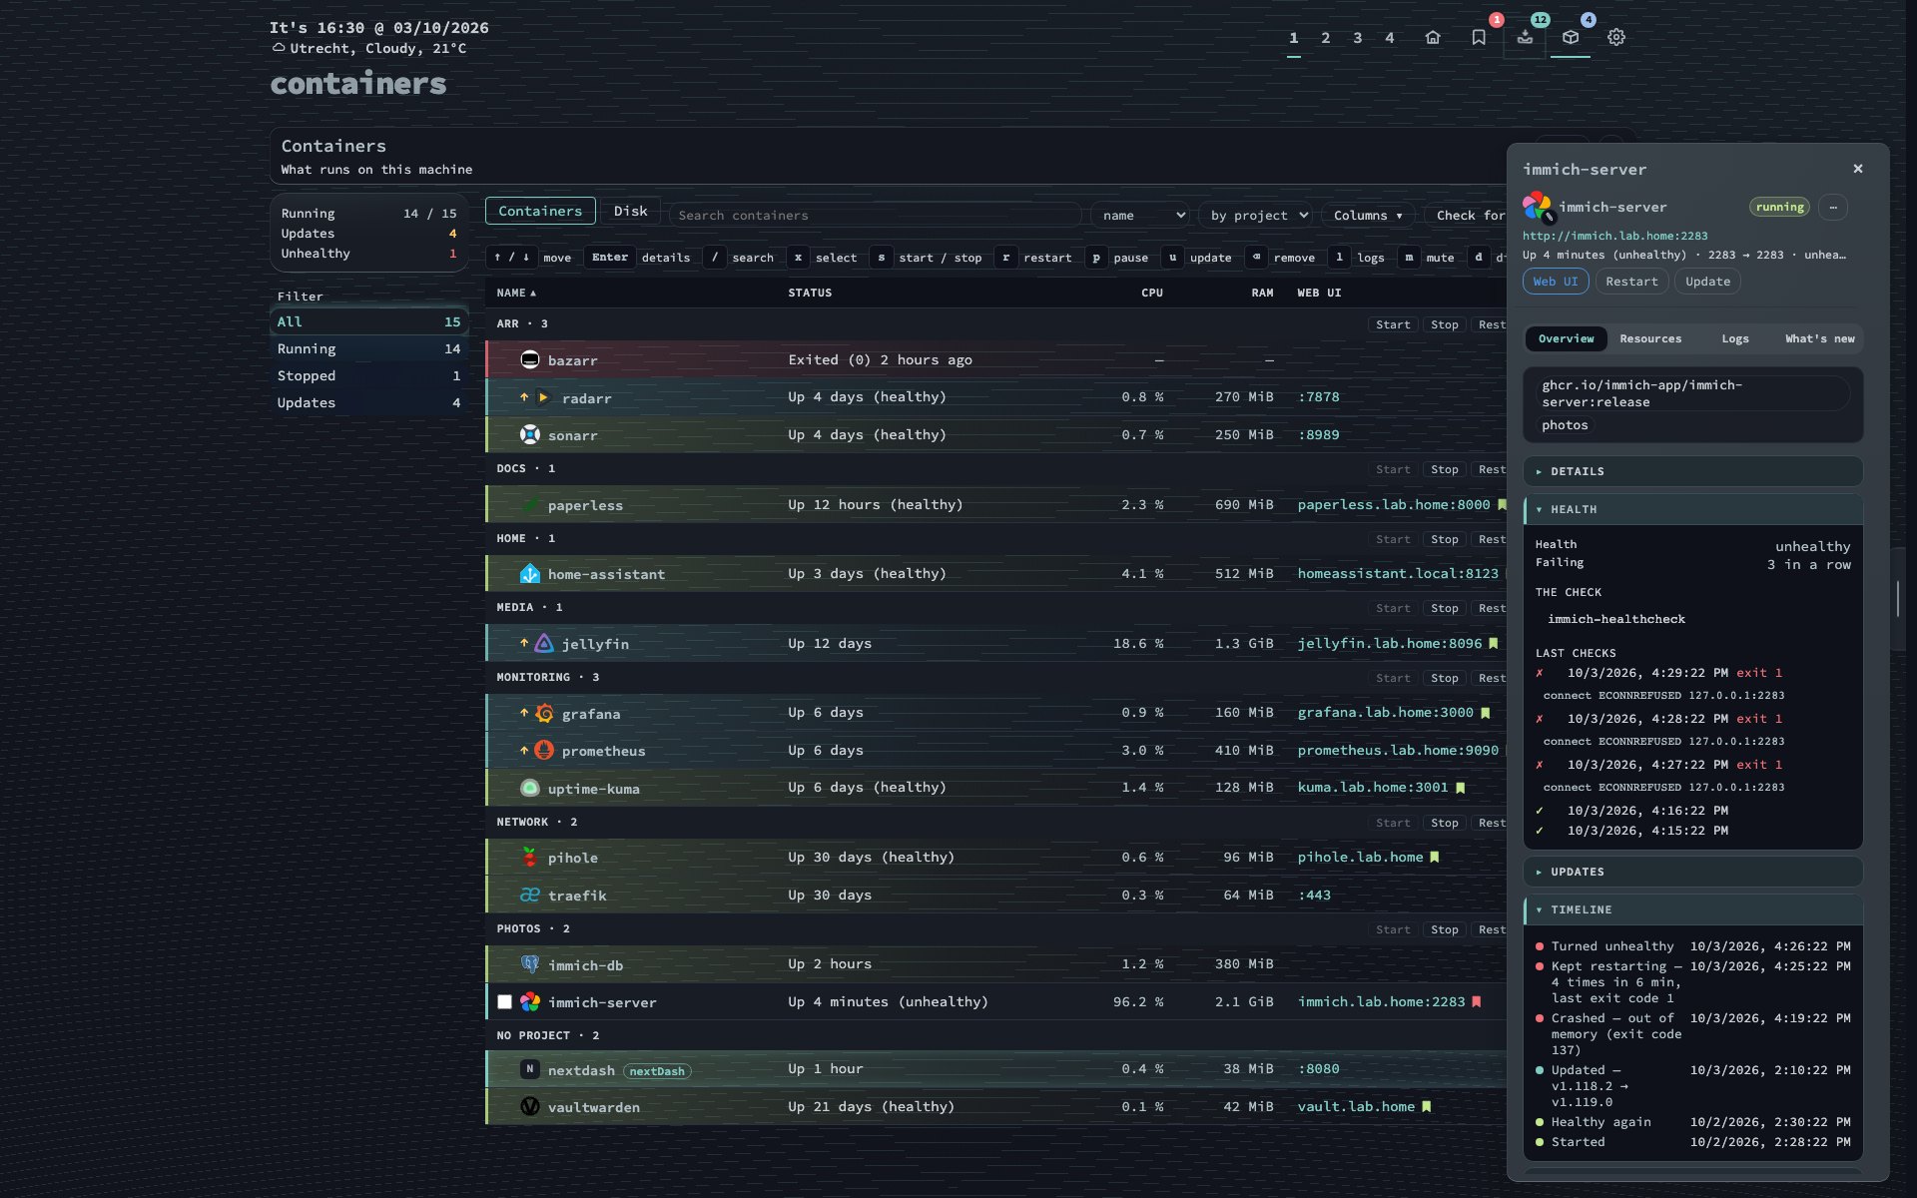1917x1198 pixels.
Task: Collapse the TIMELINE section
Action: (1692, 909)
